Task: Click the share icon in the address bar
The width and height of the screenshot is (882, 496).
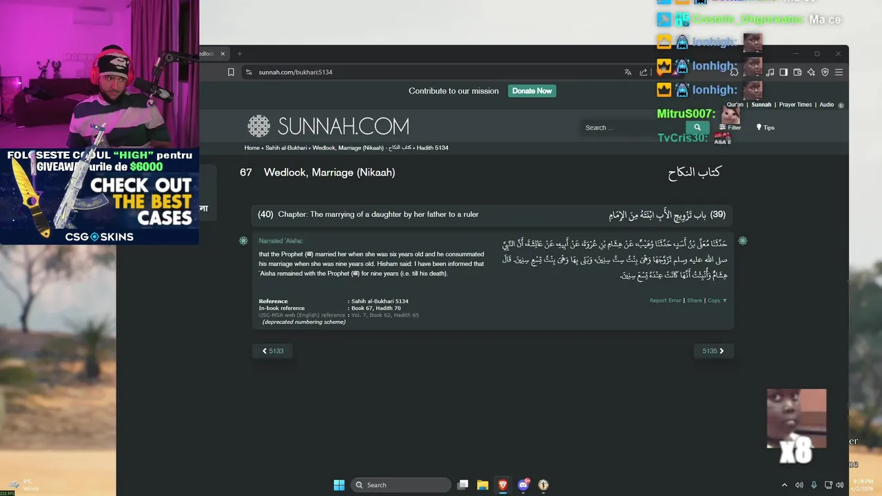Action: [x=644, y=72]
